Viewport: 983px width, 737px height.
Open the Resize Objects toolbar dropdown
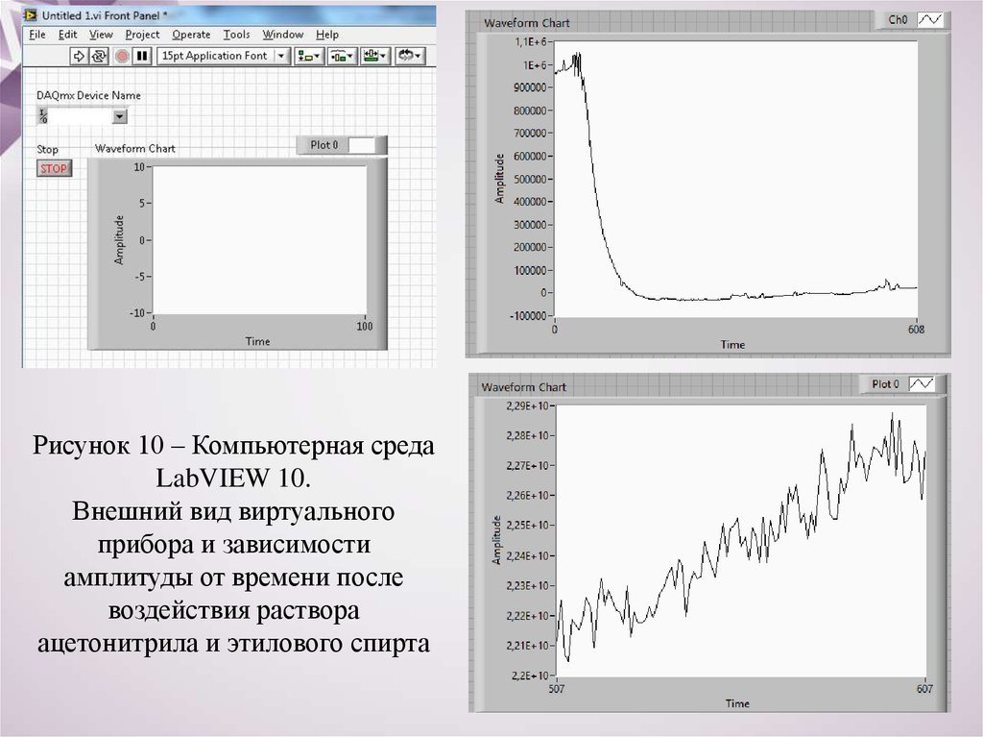coord(375,56)
